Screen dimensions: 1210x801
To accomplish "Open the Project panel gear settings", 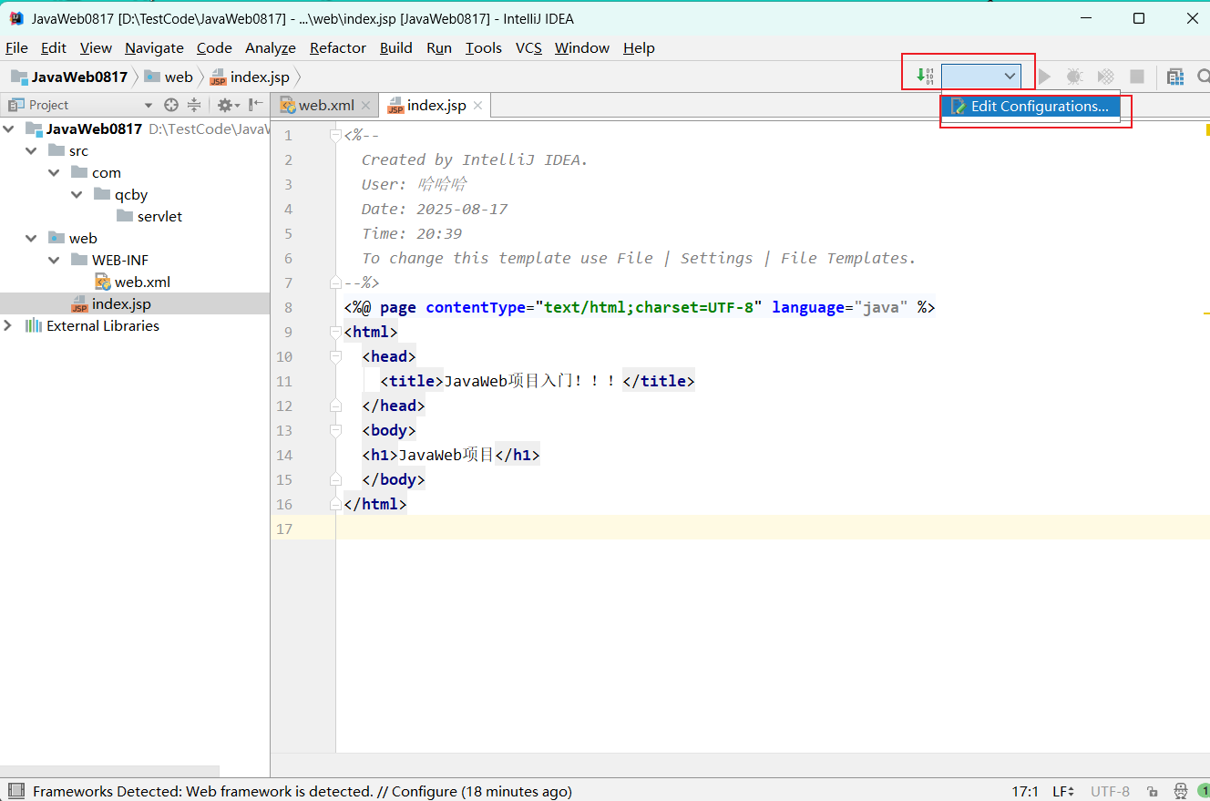I will (x=226, y=105).
